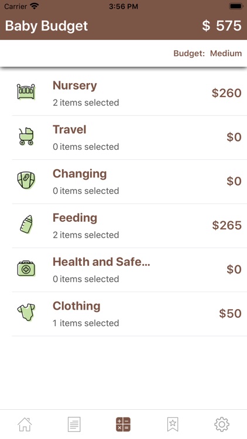Tap the diaper icon for Changing

pyautogui.click(x=26, y=180)
